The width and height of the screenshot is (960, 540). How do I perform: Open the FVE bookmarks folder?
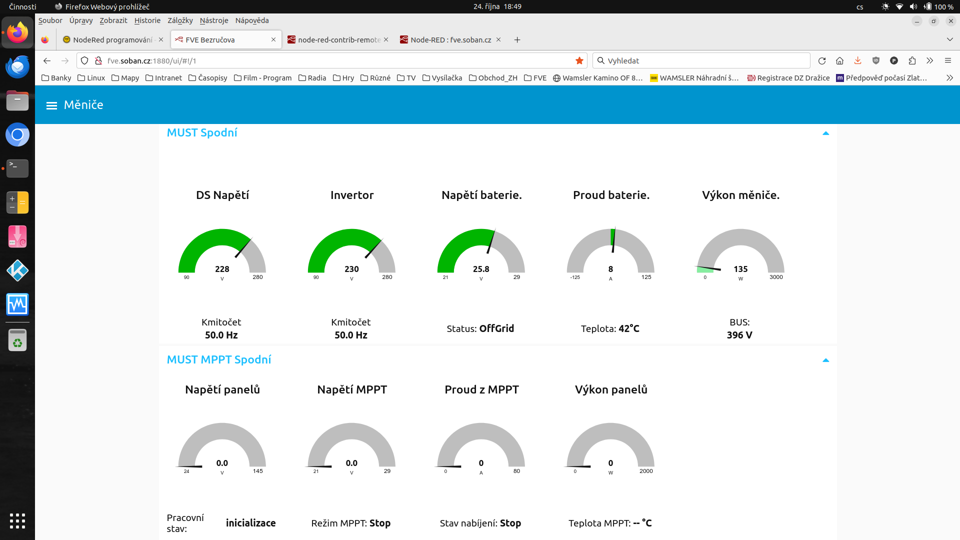pyautogui.click(x=535, y=78)
